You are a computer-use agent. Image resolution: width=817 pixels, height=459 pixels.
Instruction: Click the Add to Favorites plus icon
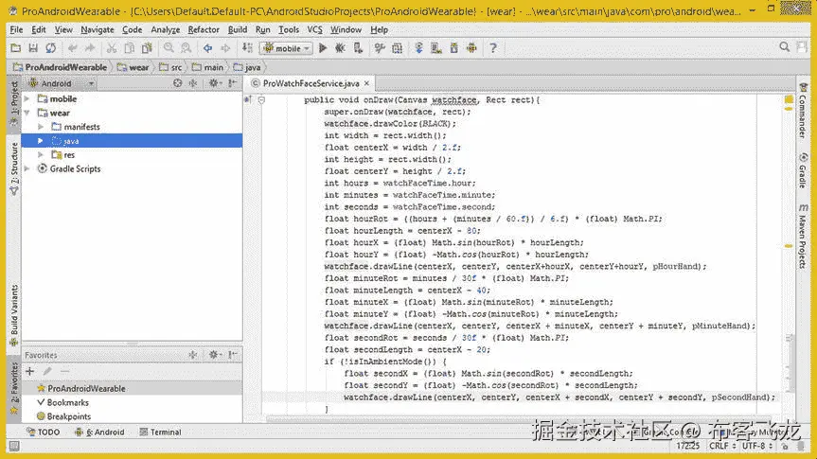29,372
